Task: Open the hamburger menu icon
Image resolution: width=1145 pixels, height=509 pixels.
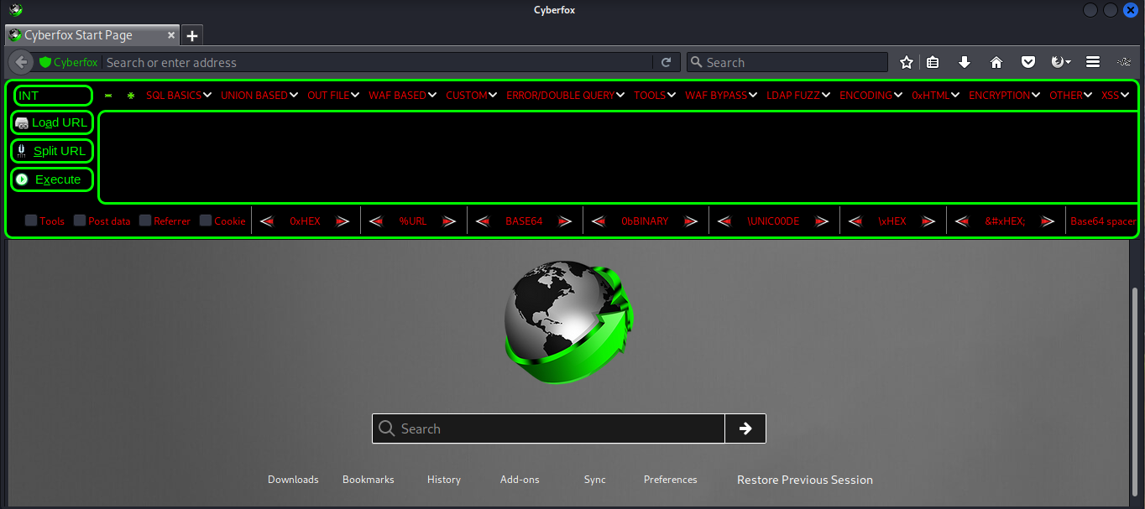Action: click(1093, 62)
